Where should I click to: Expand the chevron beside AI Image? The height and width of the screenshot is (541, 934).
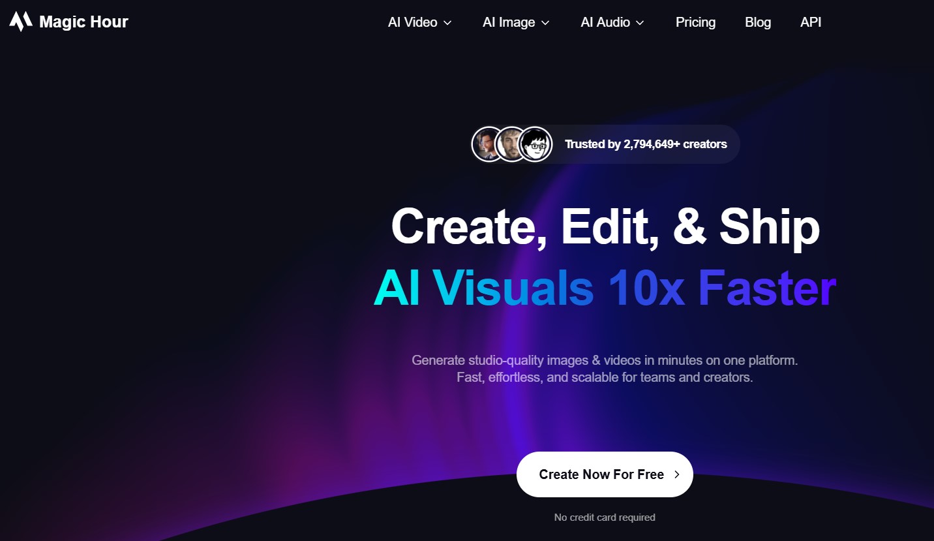click(545, 23)
